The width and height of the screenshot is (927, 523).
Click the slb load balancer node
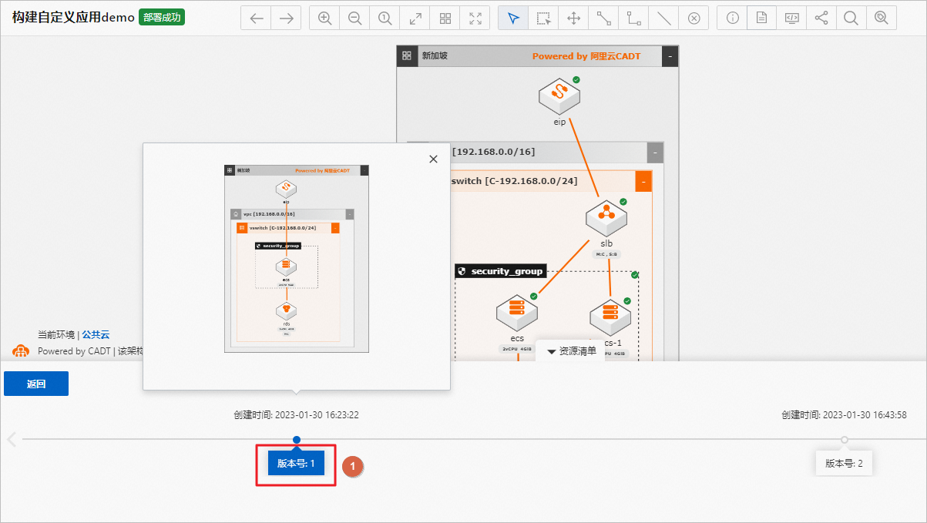606,218
